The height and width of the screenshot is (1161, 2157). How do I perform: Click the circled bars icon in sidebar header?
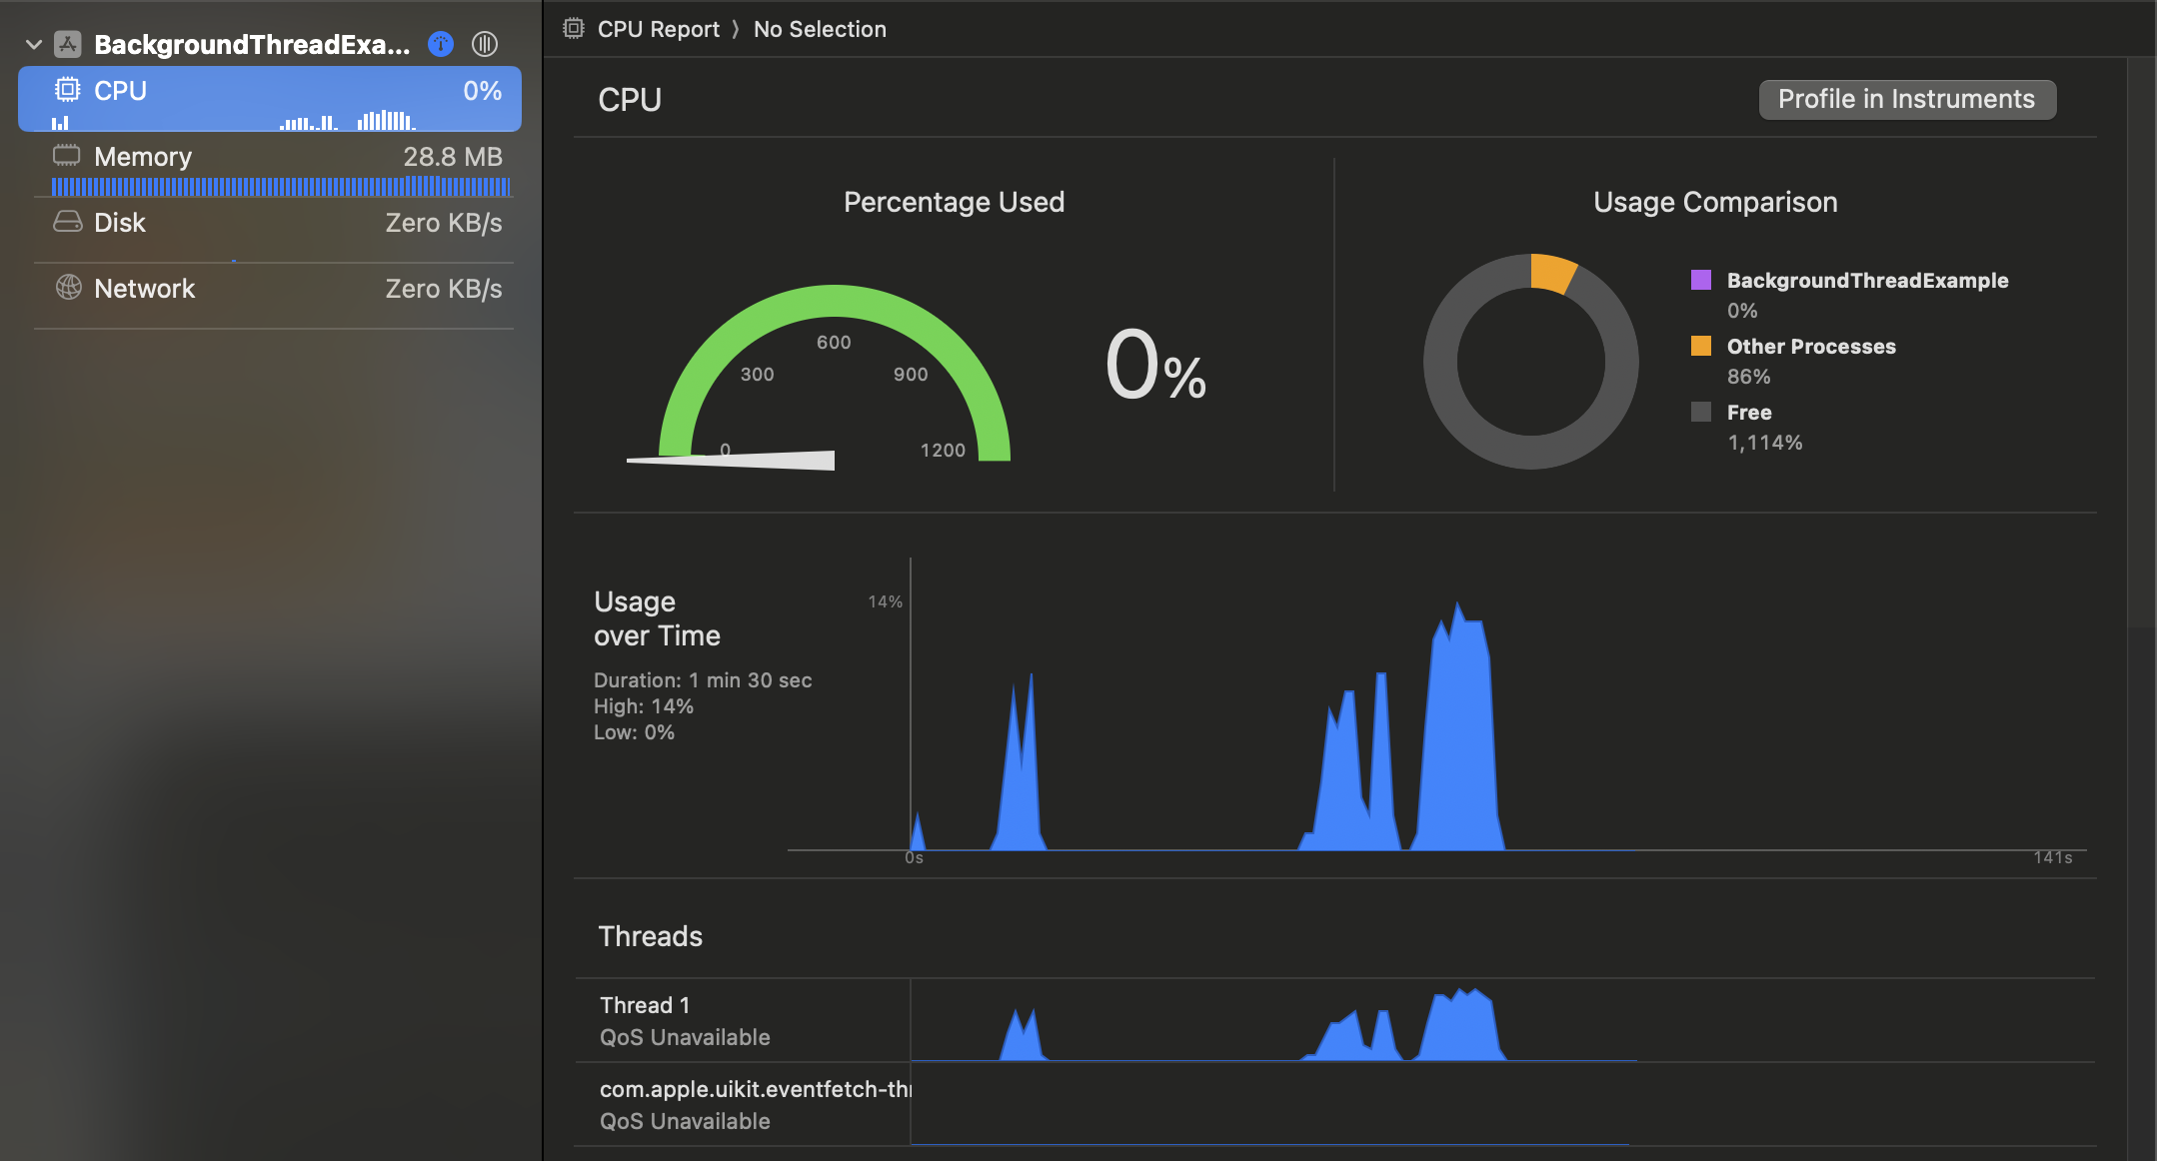[x=485, y=44]
